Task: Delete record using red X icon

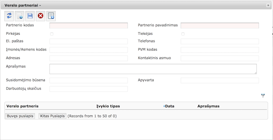Action: tap(40, 16)
